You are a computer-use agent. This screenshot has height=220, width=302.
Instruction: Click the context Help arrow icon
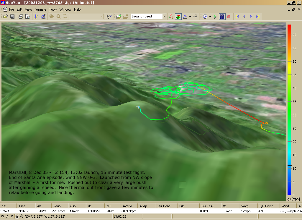(x=109, y=17)
